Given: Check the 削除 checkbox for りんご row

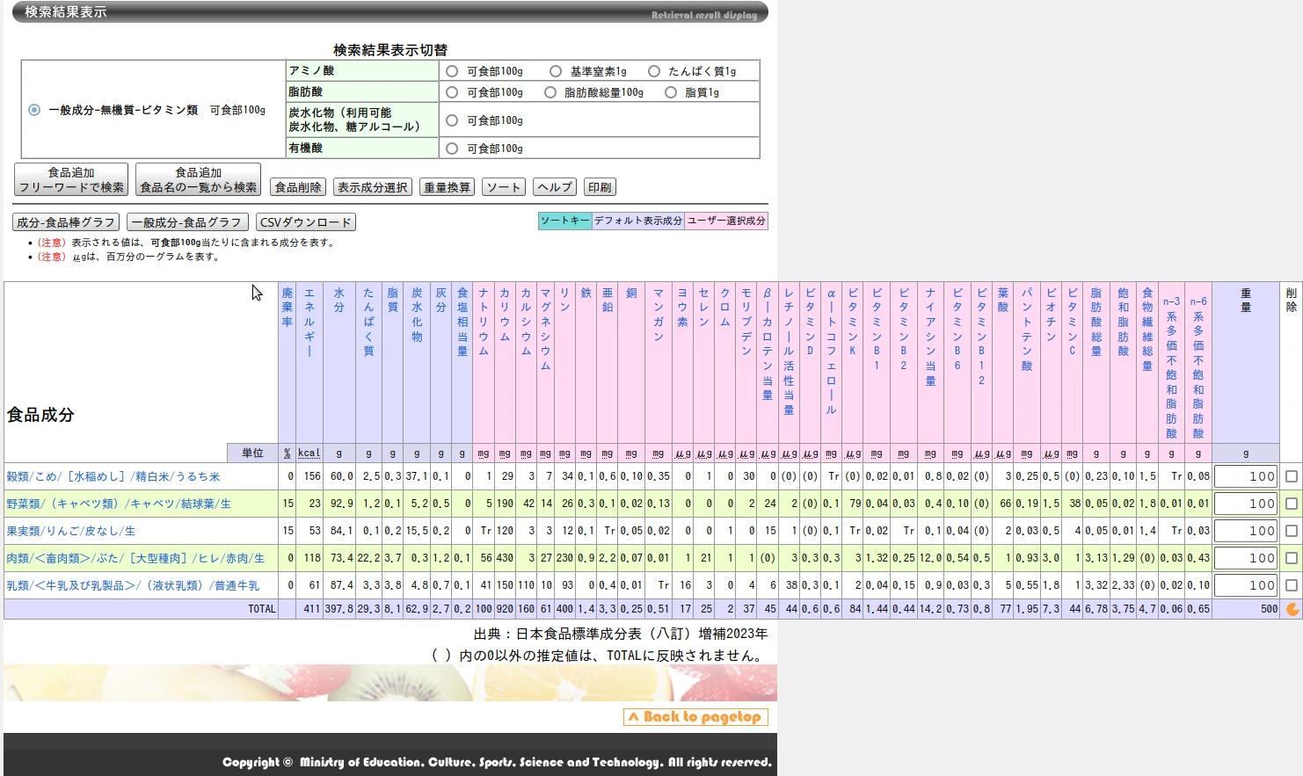Looking at the screenshot, I should (1290, 529).
